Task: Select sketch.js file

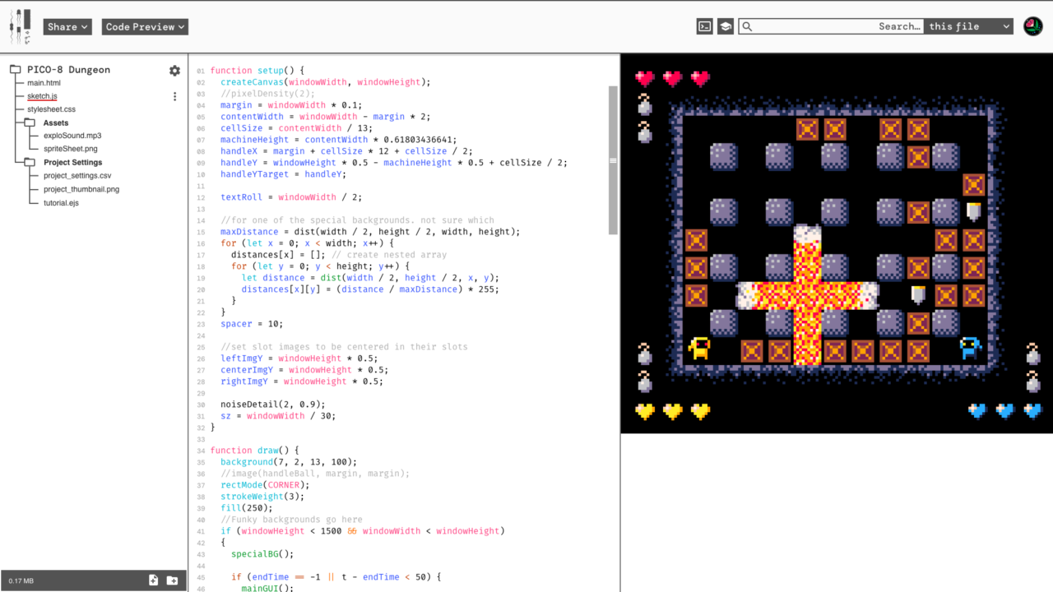Action: [42, 96]
